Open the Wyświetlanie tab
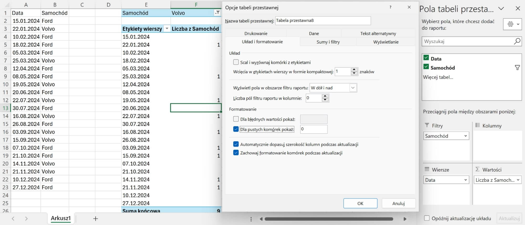Image resolution: width=525 pixels, height=225 pixels. pyautogui.click(x=386, y=42)
